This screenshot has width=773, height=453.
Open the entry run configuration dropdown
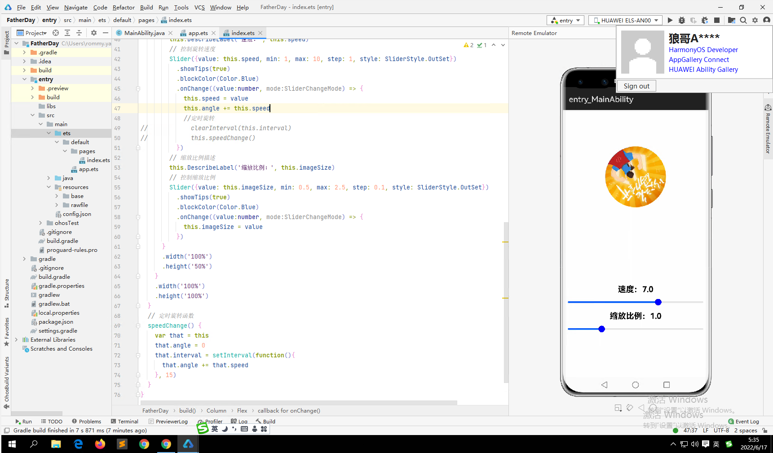(565, 20)
